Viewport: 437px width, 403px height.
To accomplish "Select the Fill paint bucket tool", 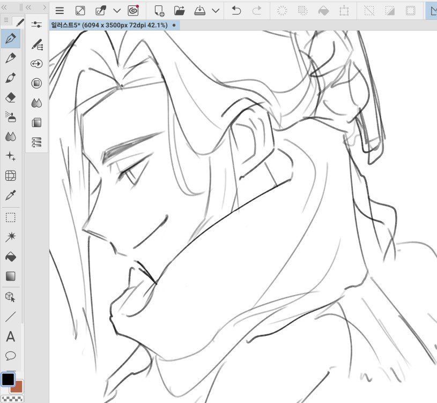I will 10,257.
